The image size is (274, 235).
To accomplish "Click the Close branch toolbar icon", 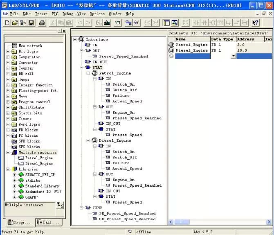I will click(x=237, y=23).
